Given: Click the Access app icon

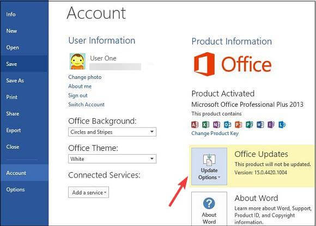Looking at the screenshot, I should pyautogui.click(x=195, y=125).
